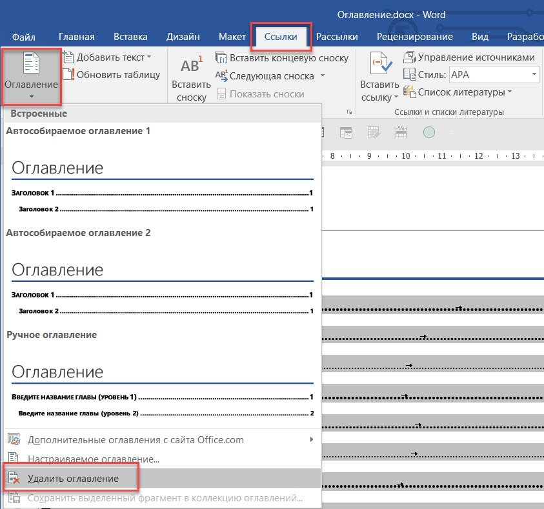Click the Обновить таблицу icon
The width and height of the screenshot is (544, 509).
[x=68, y=74]
